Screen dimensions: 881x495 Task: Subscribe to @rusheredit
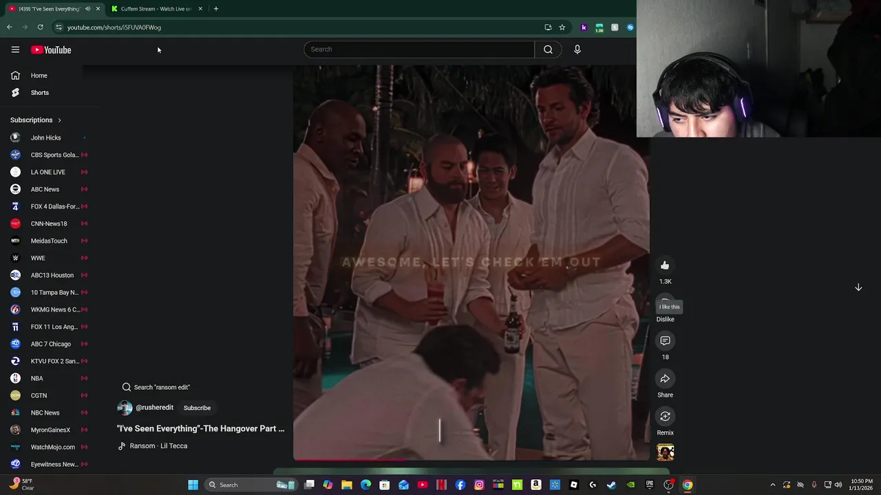click(x=197, y=408)
